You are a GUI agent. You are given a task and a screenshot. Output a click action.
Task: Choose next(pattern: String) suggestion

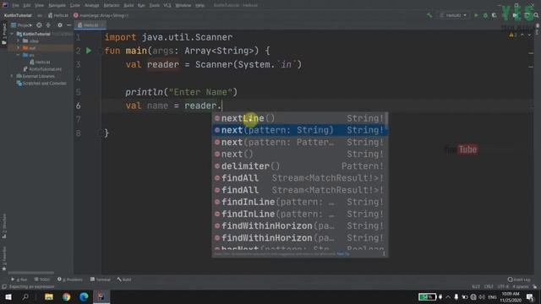299,130
